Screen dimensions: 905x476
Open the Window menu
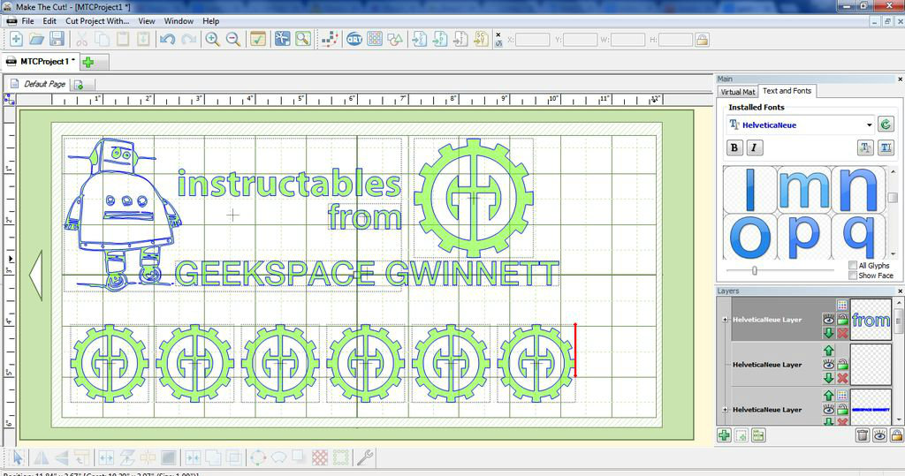coord(179,21)
